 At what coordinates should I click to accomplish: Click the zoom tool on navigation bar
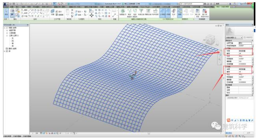pos(220,60)
